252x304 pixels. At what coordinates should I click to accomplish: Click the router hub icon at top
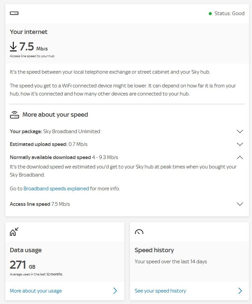pos(14,13)
